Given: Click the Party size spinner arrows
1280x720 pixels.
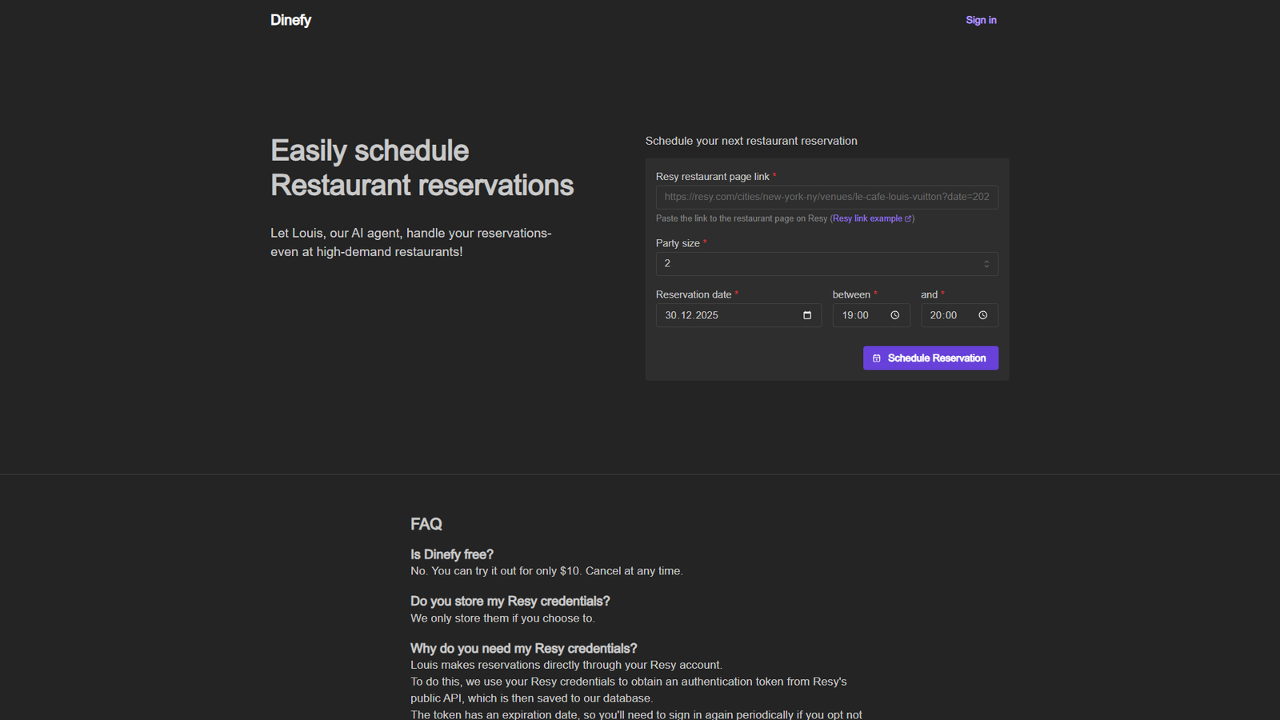Looking at the screenshot, I should [986, 264].
